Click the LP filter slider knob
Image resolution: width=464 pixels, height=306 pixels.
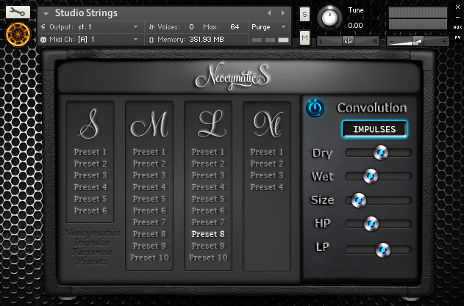382,250
